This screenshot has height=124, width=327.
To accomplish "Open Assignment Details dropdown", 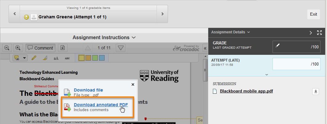I will point(230,32).
